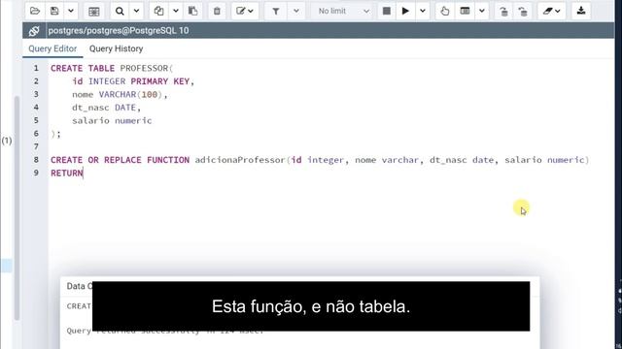The width and height of the screenshot is (622, 349).
Task: Execute query with the play icon
Action: [405, 11]
